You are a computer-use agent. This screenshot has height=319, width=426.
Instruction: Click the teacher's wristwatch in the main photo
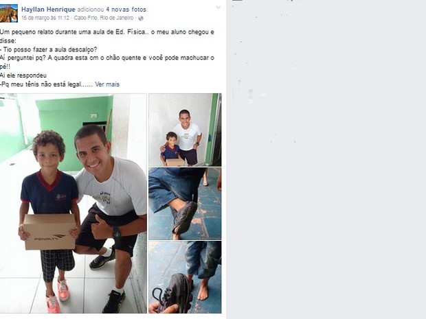117,233
